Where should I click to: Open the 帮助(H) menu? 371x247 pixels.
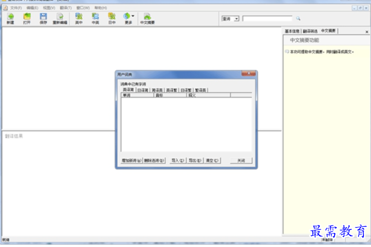100,8
